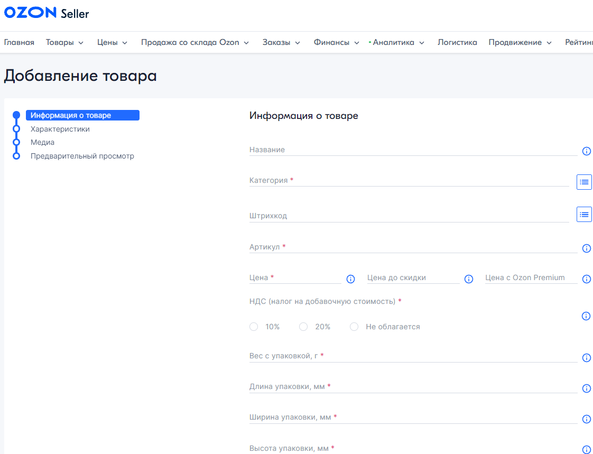Image resolution: width=593 pixels, height=454 pixels.
Task: Show info tooltip for Цена field
Action: pos(350,279)
